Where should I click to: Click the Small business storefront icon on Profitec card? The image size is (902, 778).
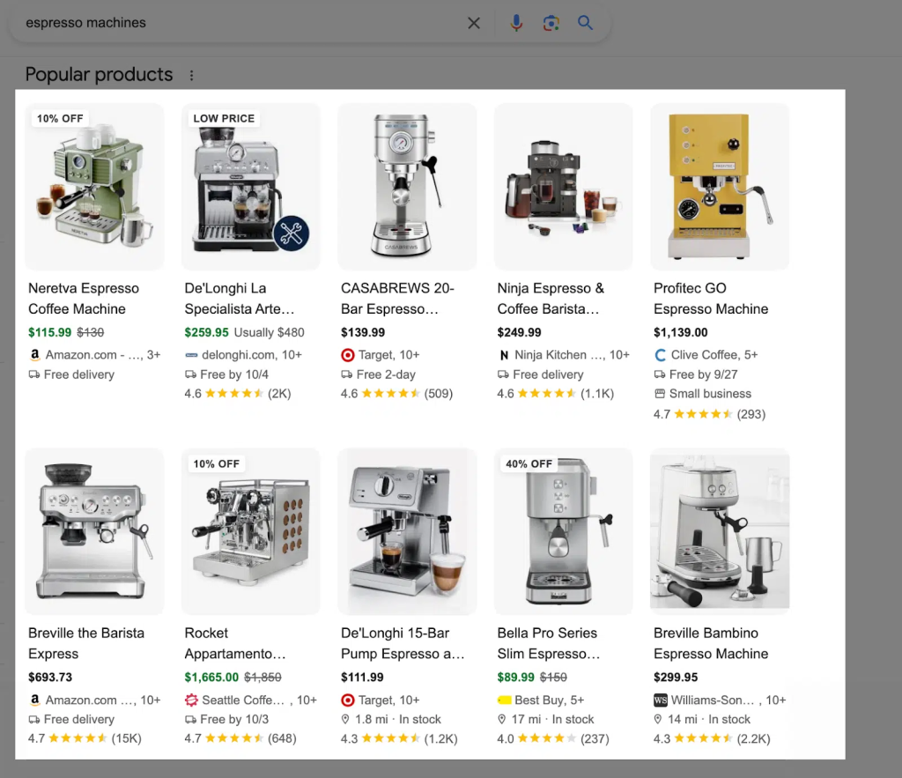(x=660, y=393)
